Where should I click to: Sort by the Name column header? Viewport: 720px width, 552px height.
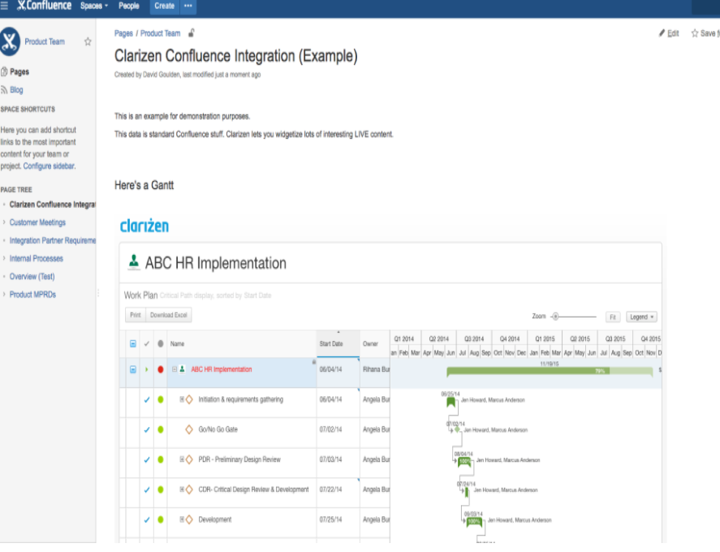pos(177,343)
